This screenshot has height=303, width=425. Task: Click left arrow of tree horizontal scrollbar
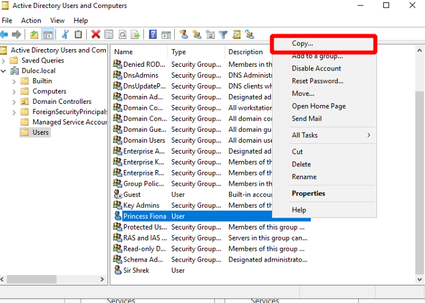[x=2, y=279]
